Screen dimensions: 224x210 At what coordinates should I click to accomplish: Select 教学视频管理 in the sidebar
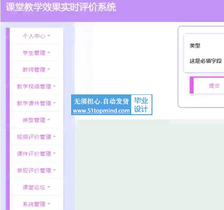pos(36,86)
